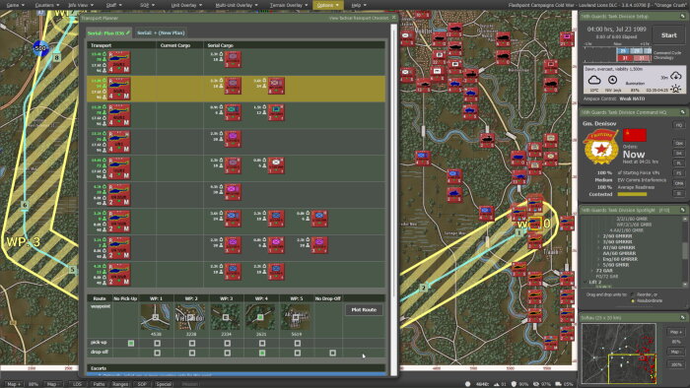Click the HQ button in Command HQ panel
Viewport: 690px width, 388px height.
tap(678, 125)
